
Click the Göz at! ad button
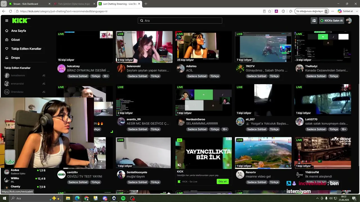click(222, 182)
